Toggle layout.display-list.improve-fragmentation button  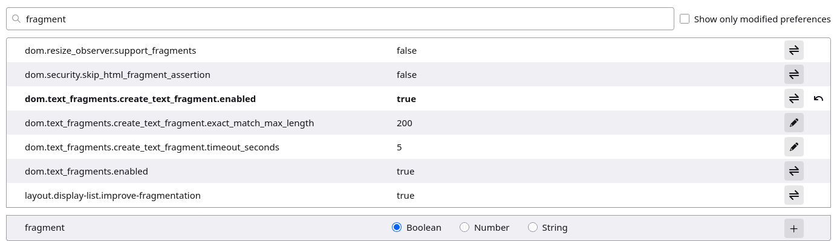click(793, 195)
